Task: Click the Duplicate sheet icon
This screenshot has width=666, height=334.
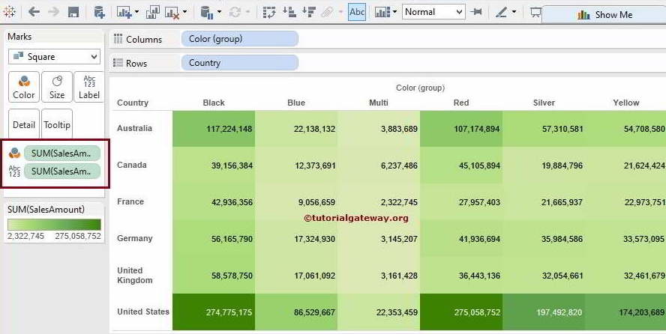Action: pyautogui.click(x=152, y=12)
